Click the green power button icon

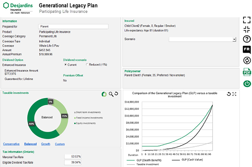pos(247,84)
